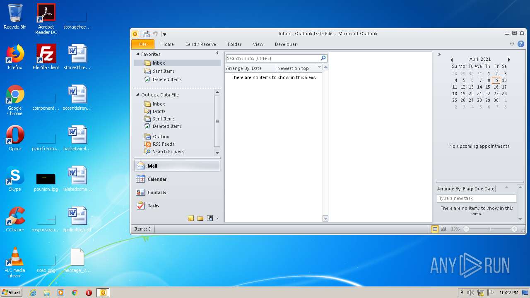Collapse the To-Do Bar with the arrow
Screen dimensions: 530x298
click(439, 54)
